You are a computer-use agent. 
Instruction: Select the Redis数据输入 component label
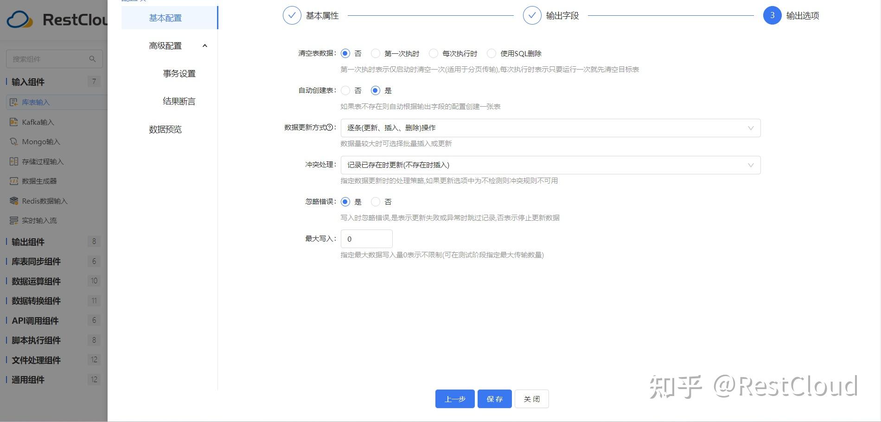(45, 201)
